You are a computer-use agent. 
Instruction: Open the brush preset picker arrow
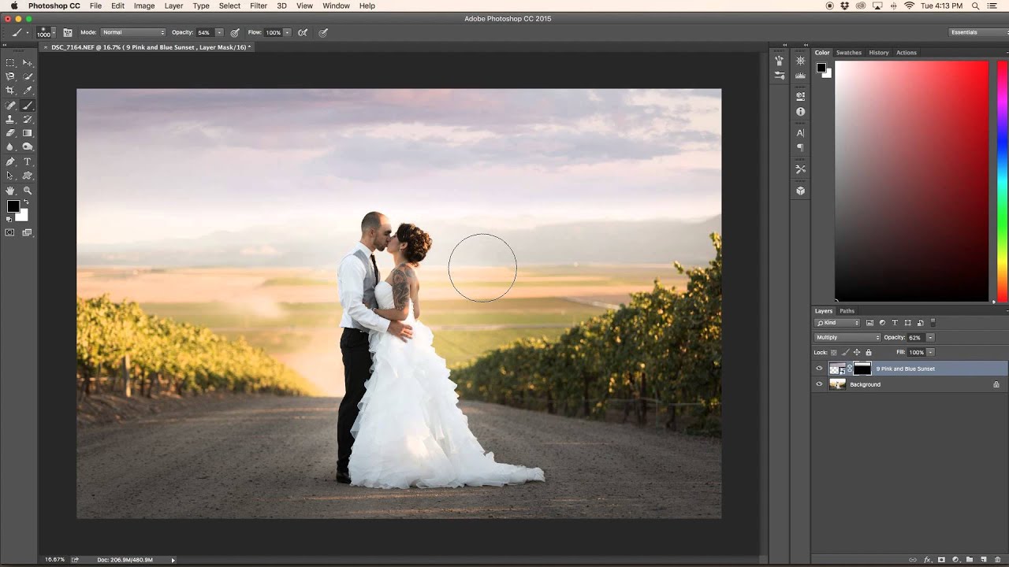[54, 32]
